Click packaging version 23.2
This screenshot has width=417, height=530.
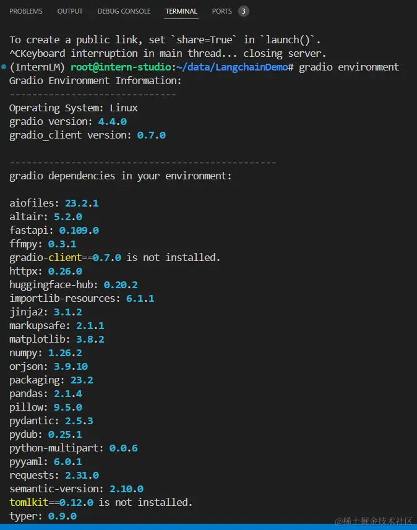(x=82, y=380)
